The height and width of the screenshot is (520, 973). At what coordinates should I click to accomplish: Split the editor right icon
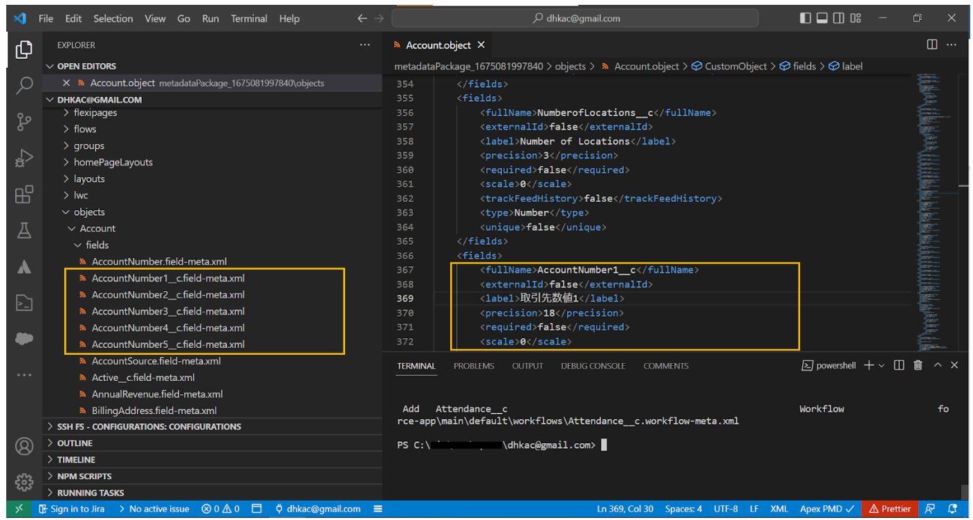point(932,45)
